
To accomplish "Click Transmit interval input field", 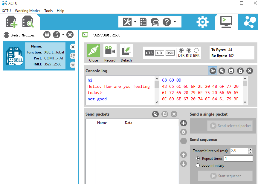I will click(239, 151).
